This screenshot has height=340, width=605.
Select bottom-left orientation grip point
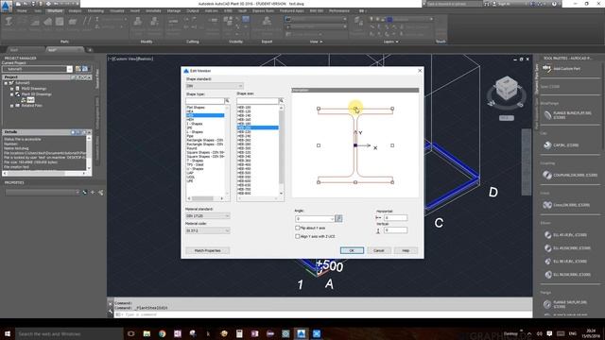319,182
